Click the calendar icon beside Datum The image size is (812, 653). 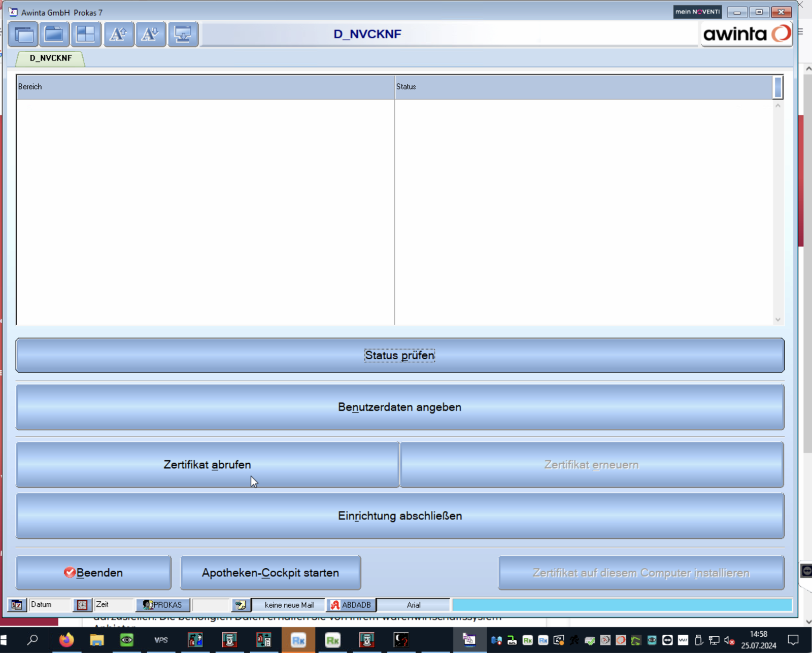tap(17, 605)
